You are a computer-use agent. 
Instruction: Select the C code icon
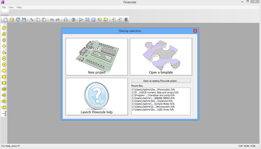[x=4, y=107]
